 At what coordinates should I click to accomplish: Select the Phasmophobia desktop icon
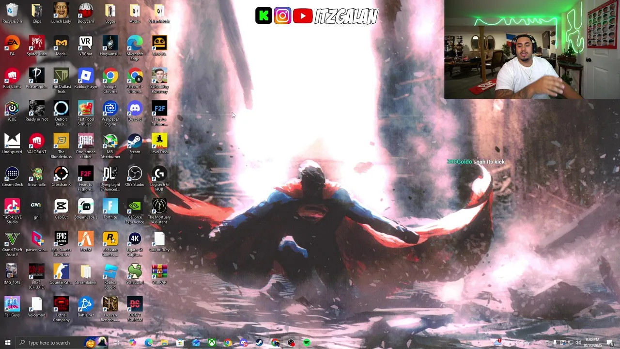pyautogui.click(x=36, y=79)
